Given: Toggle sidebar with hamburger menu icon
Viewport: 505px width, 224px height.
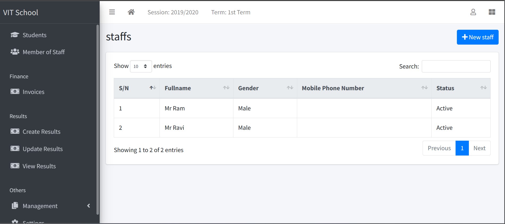Looking at the screenshot, I should coord(112,12).
